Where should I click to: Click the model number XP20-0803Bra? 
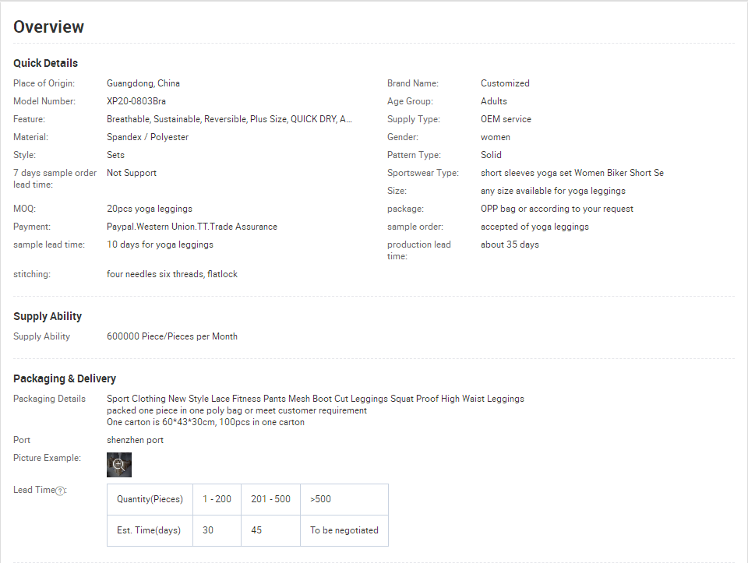[x=136, y=101]
